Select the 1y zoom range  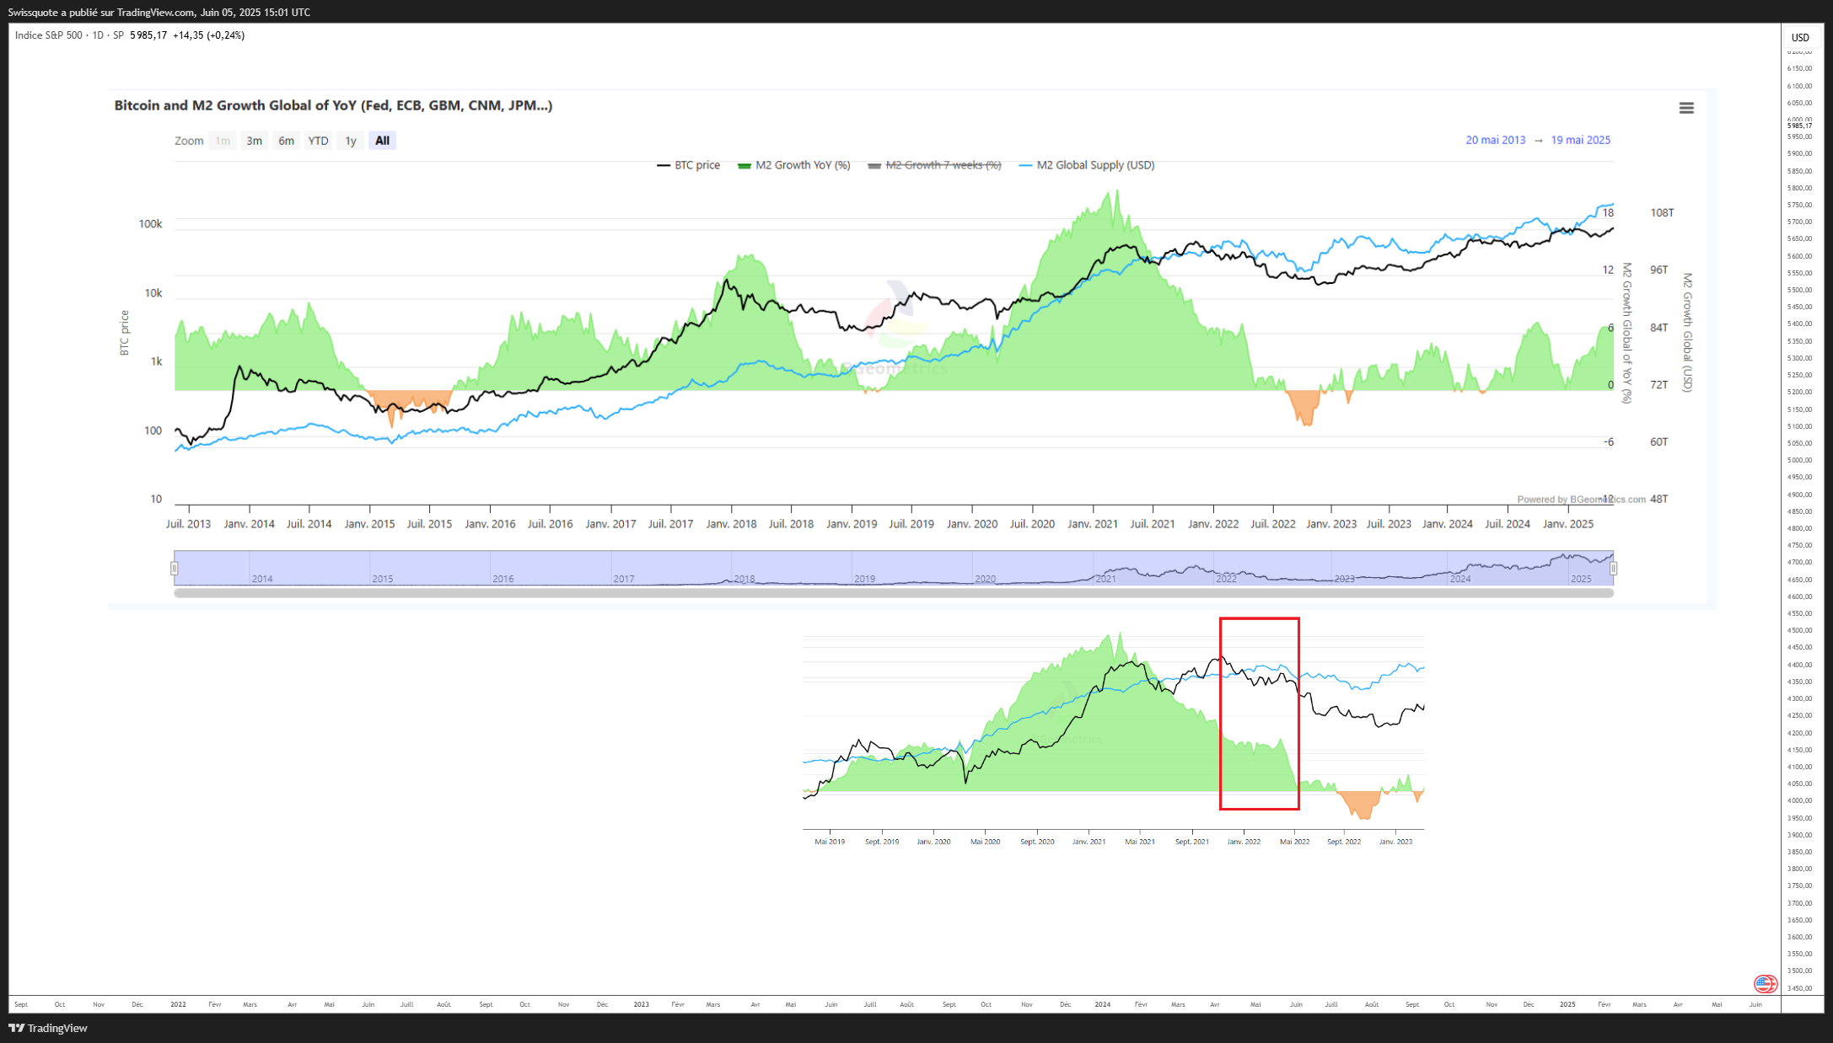pyautogui.click(x=351, y=141)
